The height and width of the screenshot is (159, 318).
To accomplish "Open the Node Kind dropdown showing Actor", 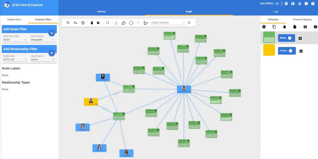I will 15,40.
